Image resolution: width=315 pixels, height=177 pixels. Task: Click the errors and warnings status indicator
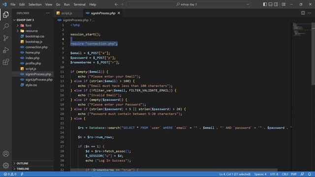10,174
